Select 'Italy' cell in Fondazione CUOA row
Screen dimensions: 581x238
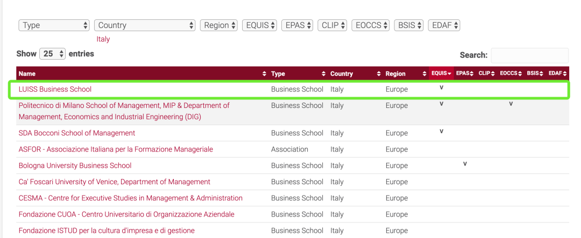coord(337,214)
